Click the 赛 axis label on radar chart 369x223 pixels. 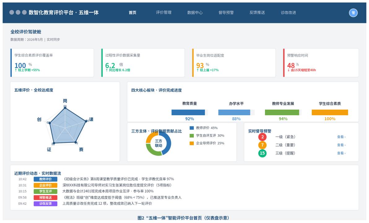pyautogui.click(x=81, y=150)
